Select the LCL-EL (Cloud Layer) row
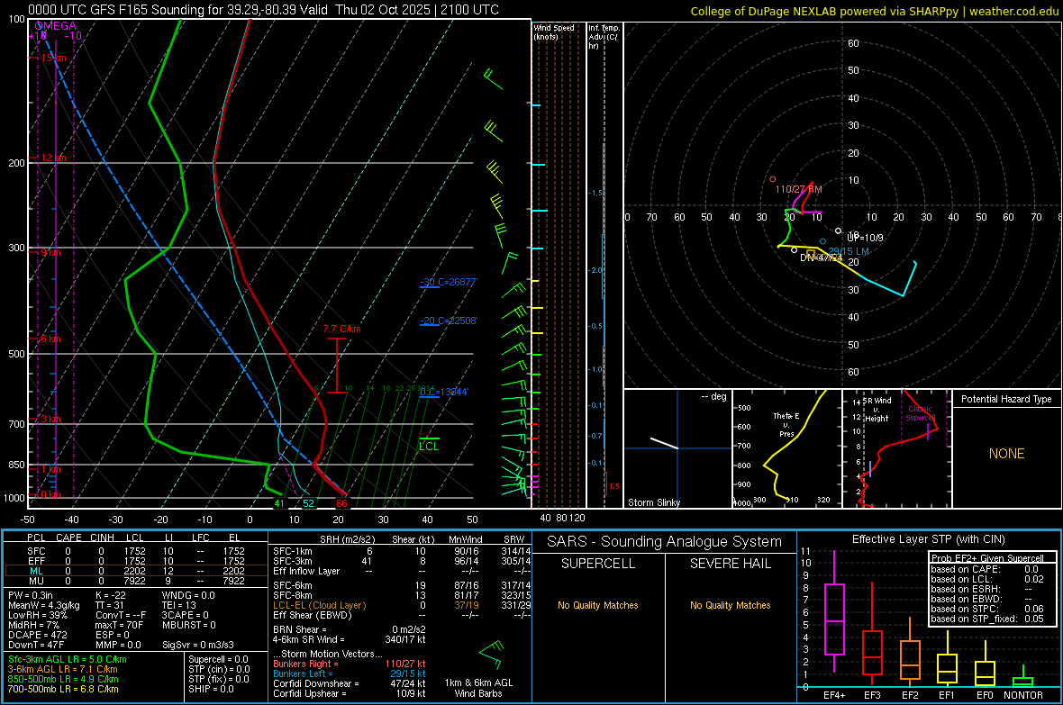The height and width of the screenshot is (705, 1063). 402,605
